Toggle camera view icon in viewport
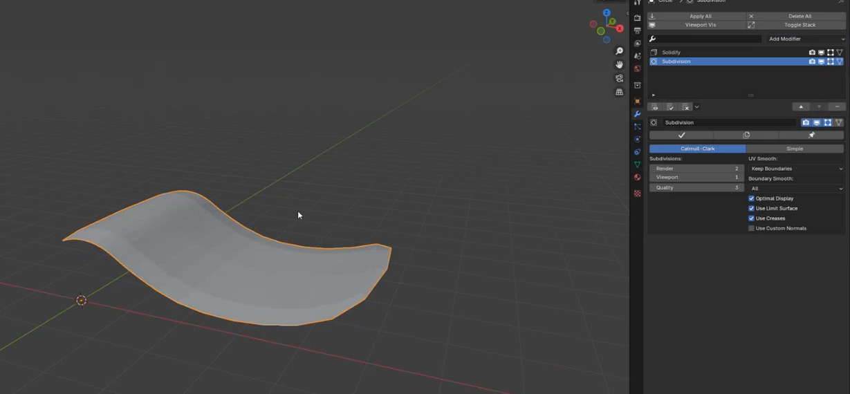The image size is (850, 394). coord(619,78)
